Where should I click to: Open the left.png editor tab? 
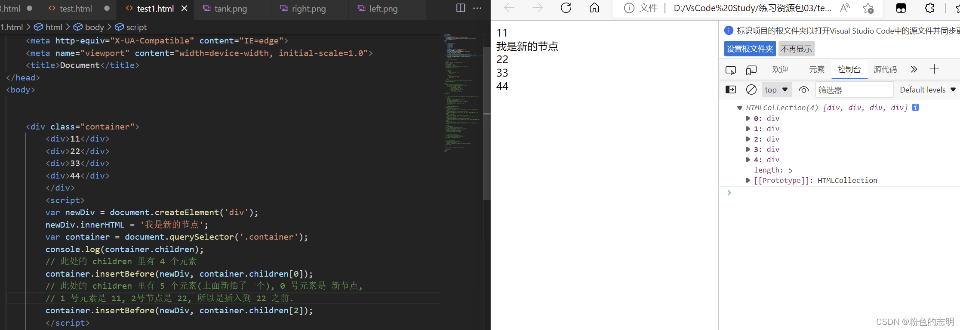(383, 9)
